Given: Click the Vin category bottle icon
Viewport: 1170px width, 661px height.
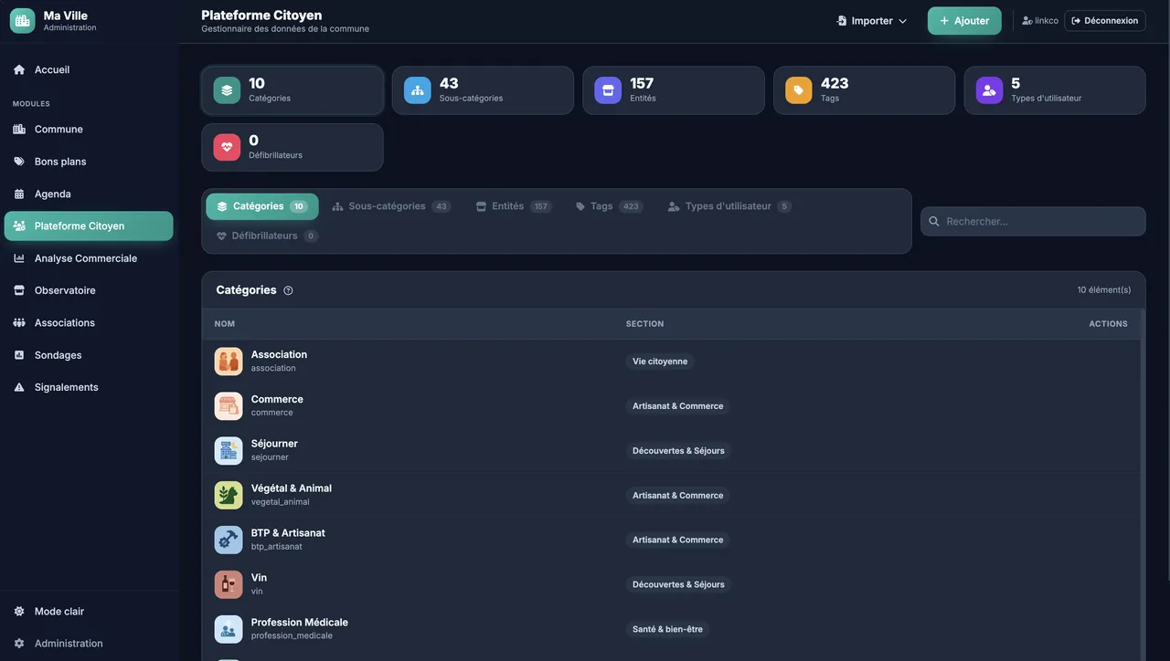Looking at the screenshot, I should pyautogui.click(x=229, y=584).
